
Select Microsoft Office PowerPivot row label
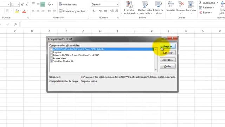pos(76,55)
